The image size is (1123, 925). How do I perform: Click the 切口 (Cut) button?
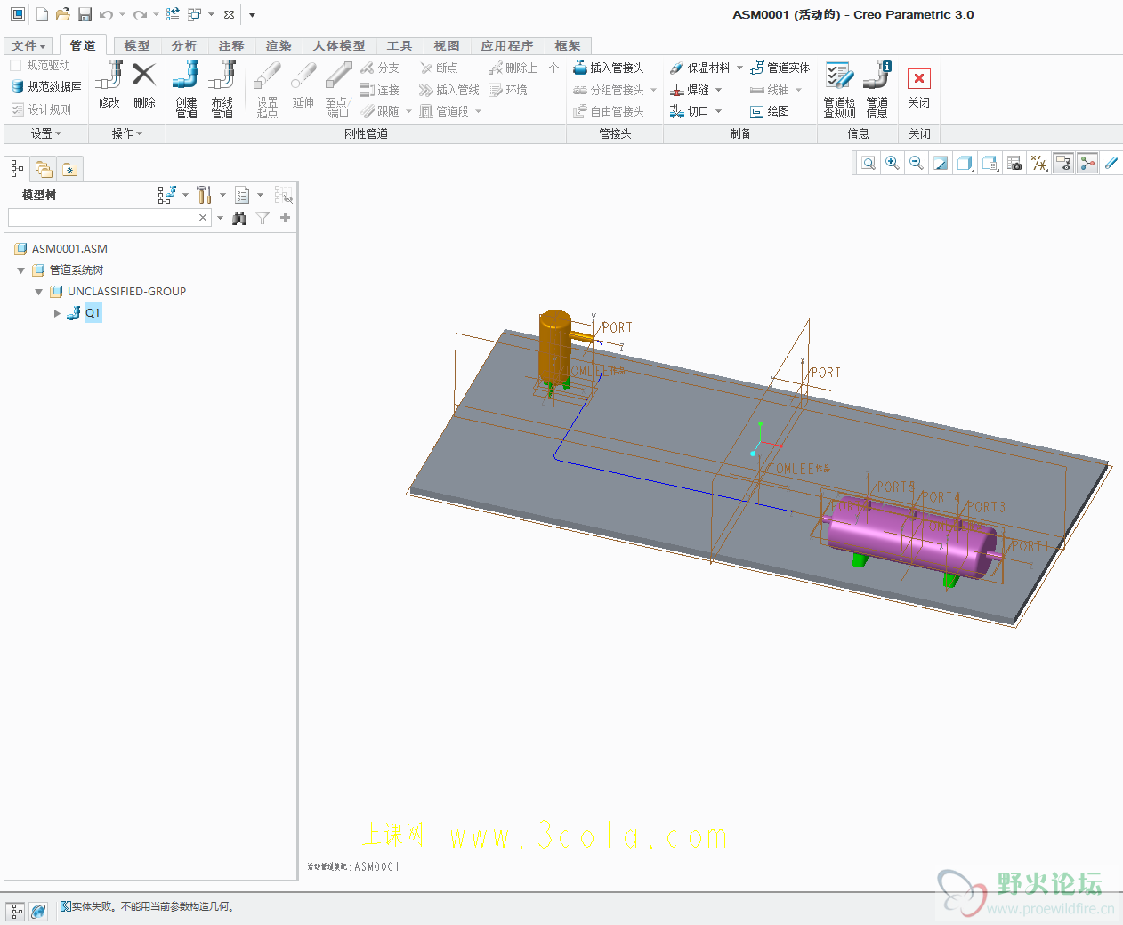(x=690, y=111)
